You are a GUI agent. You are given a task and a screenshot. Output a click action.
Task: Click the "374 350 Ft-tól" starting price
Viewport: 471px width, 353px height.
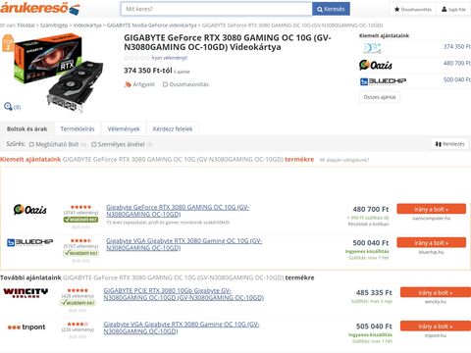point(148,71)
